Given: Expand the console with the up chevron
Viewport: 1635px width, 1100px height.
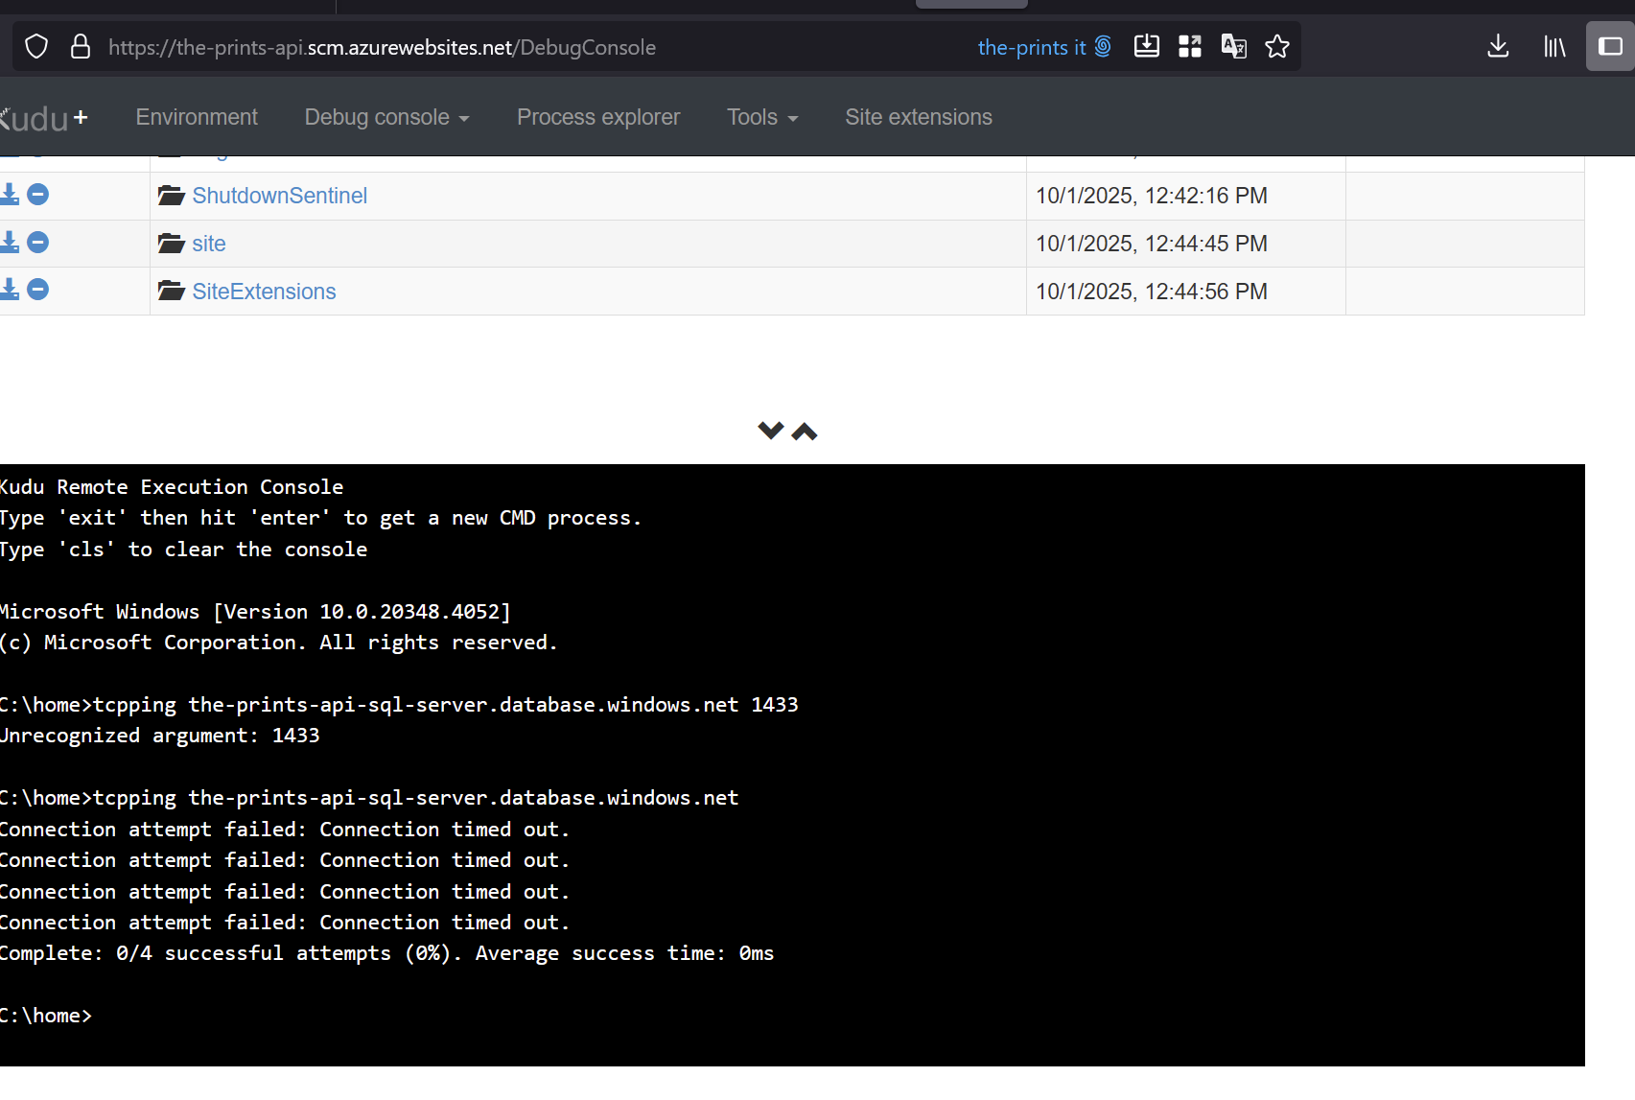Looking at the screenshot, I should coord(805,432).
